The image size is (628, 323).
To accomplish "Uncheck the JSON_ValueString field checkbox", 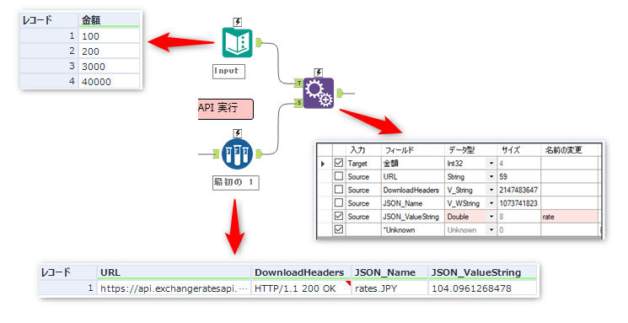I will coord(339,216).
